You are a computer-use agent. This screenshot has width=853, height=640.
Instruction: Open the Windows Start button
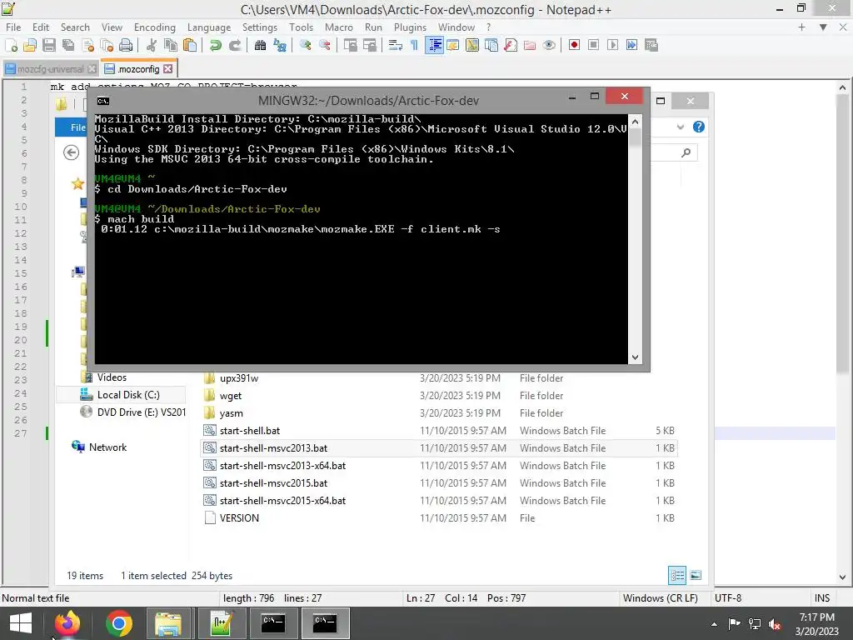(x=21, y=623)
